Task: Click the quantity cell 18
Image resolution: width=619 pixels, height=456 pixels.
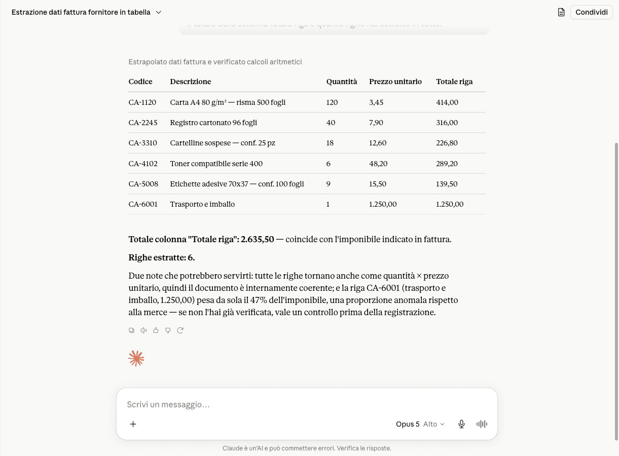Action: [x=330, y=143]
